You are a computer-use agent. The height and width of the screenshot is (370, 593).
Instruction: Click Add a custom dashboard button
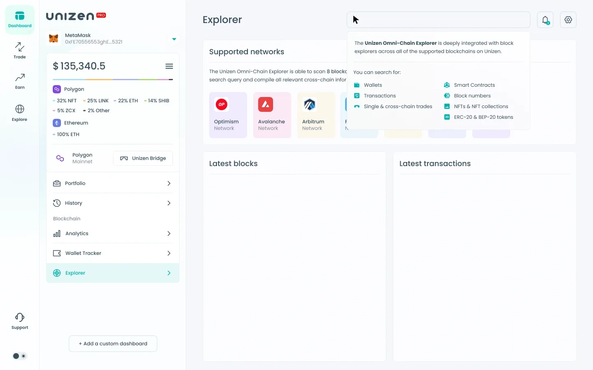click(x=113, y=344)
